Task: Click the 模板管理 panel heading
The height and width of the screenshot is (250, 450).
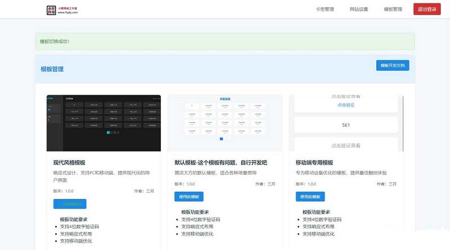Action: pyautogui.click(x=52, y=69)
